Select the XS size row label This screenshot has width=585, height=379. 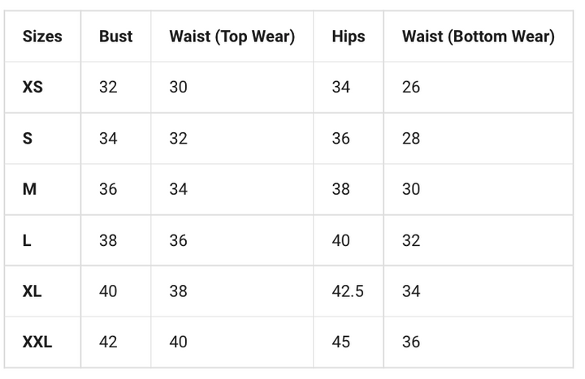pos(32,87)
